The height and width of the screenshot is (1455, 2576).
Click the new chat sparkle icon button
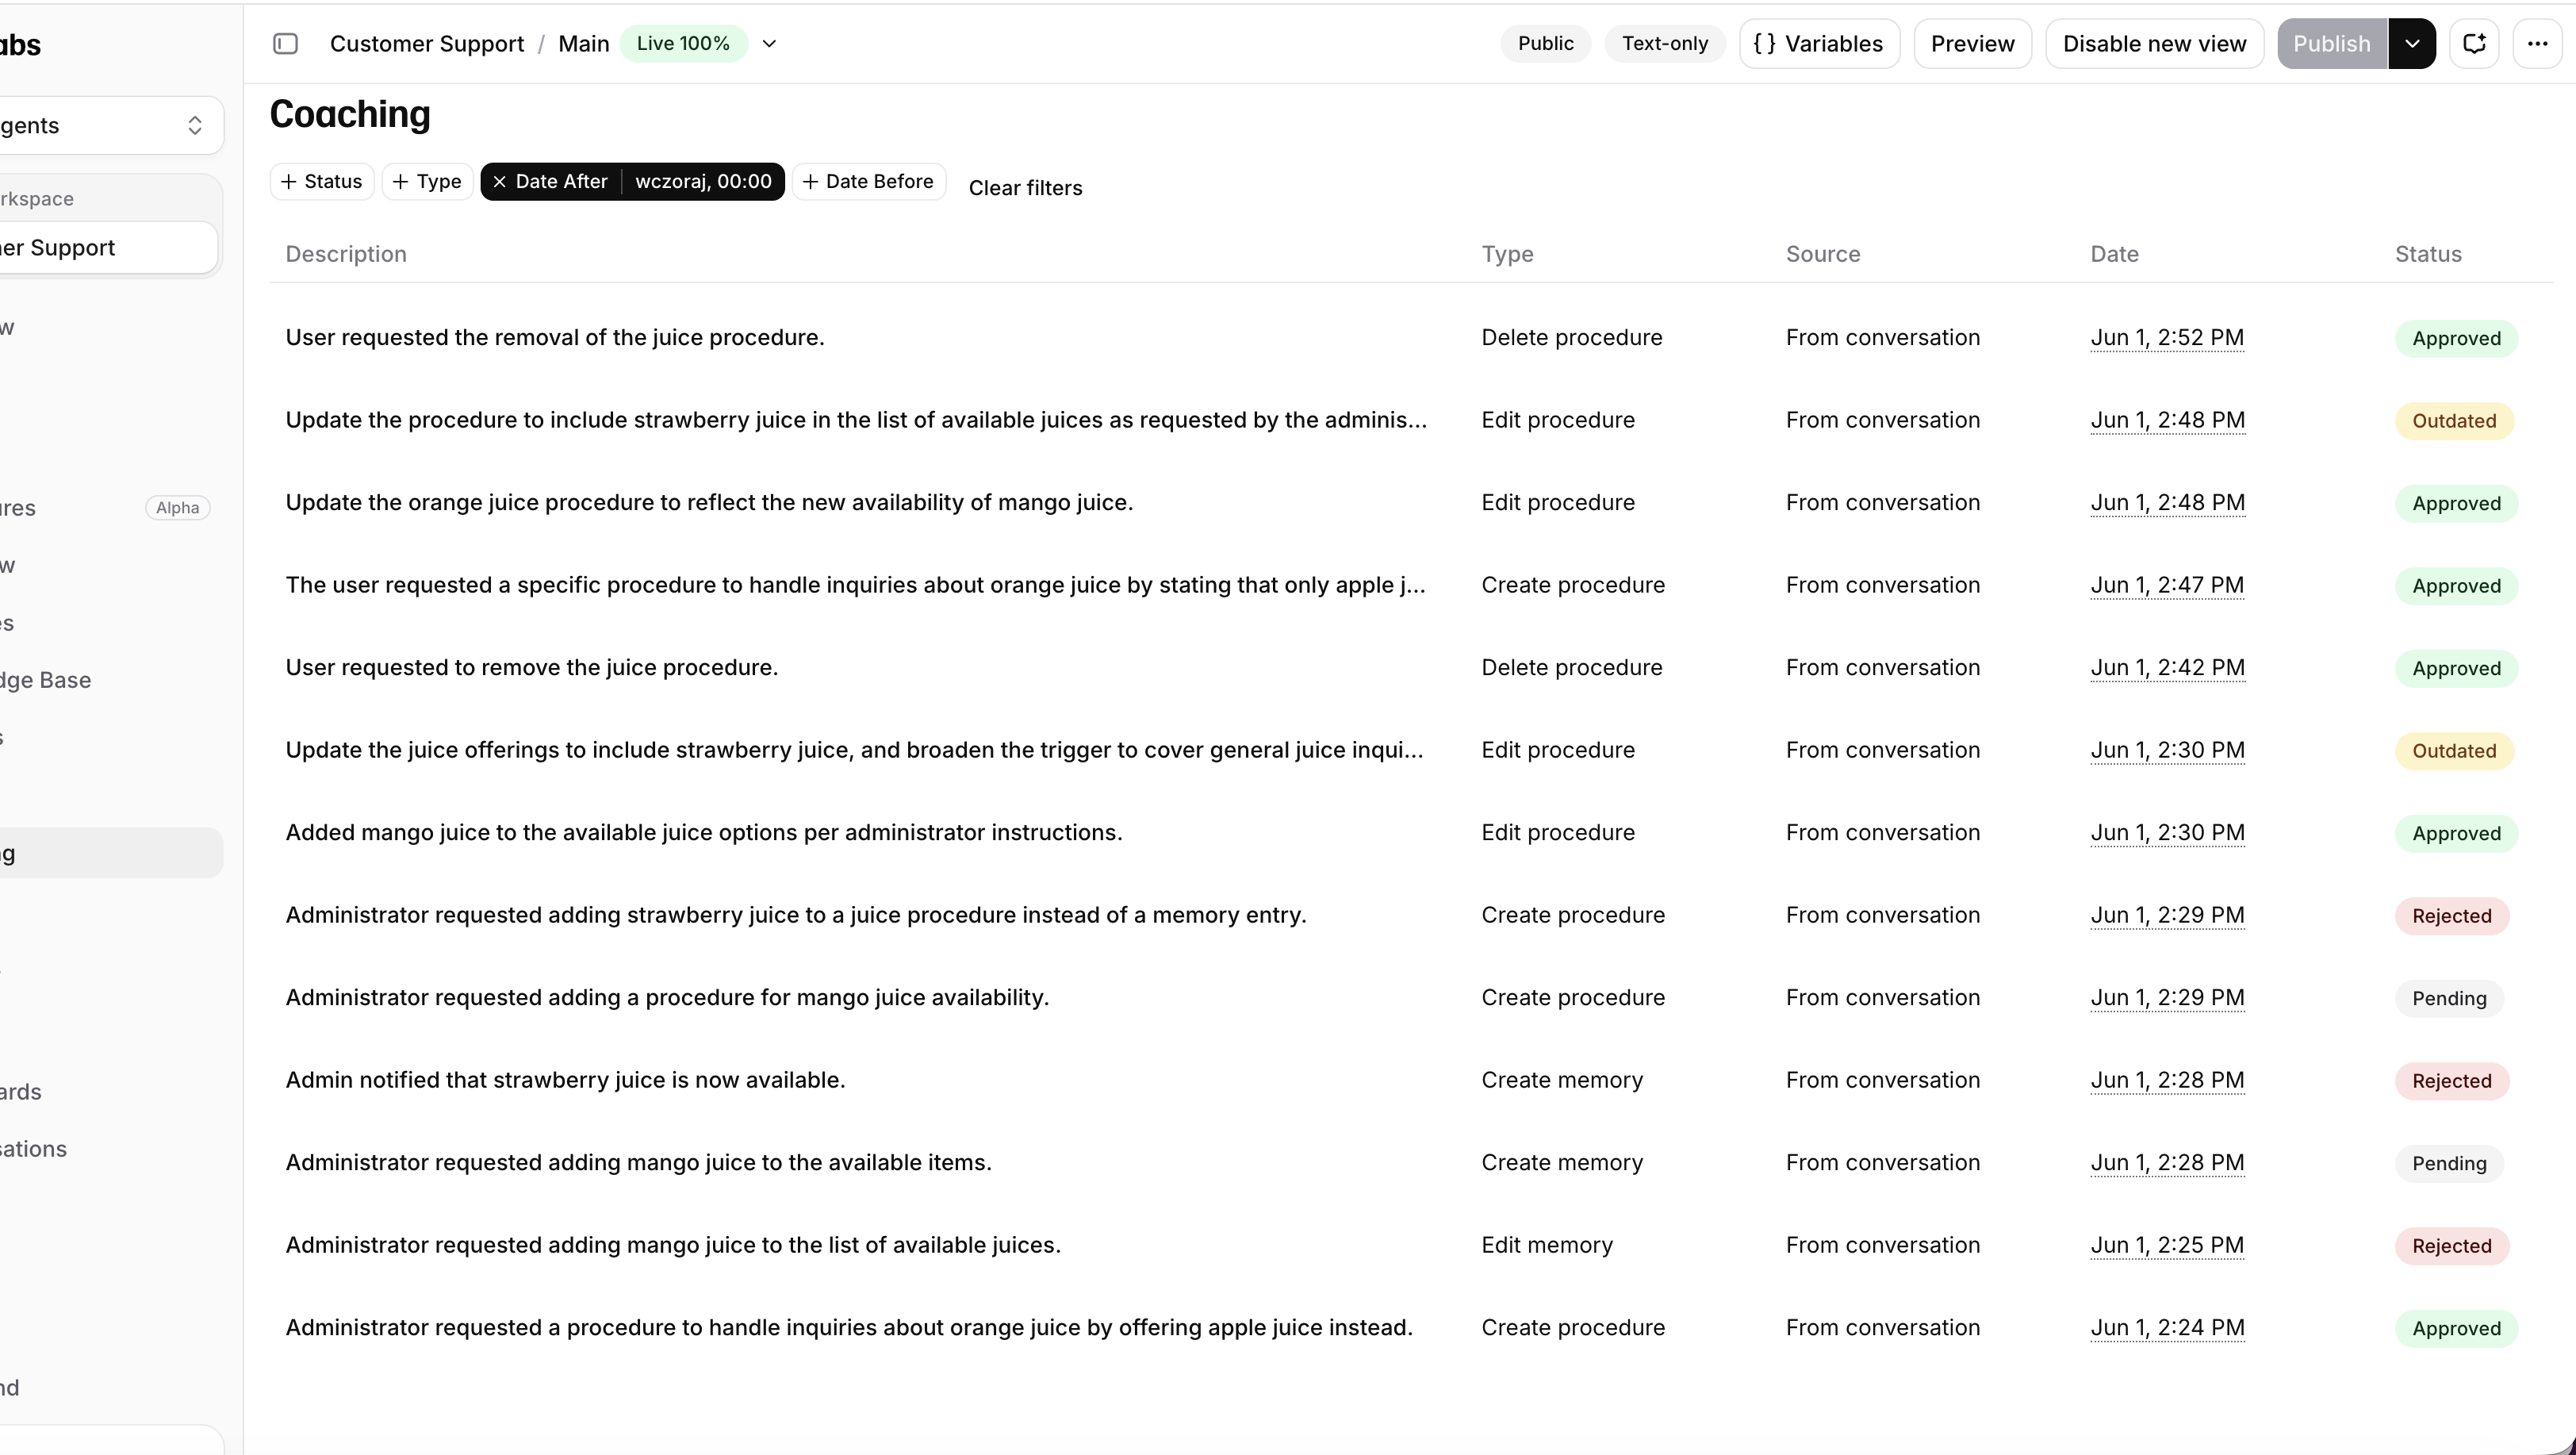coord(2474,43)
